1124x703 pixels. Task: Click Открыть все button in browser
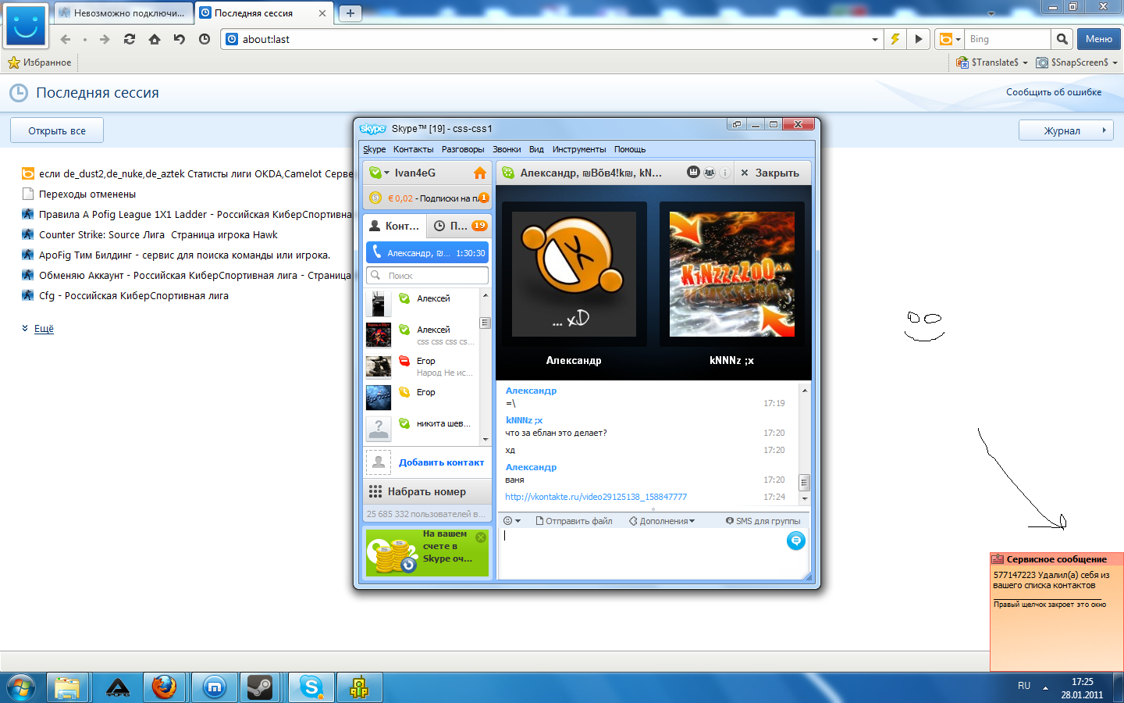pos(57,130)
